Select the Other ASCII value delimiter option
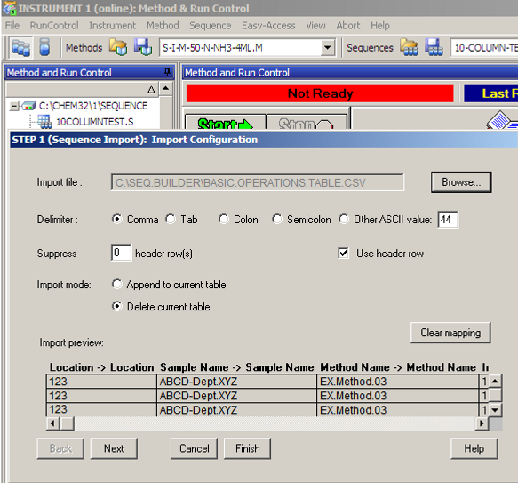518x483 pixels. (x=344, y=219)
